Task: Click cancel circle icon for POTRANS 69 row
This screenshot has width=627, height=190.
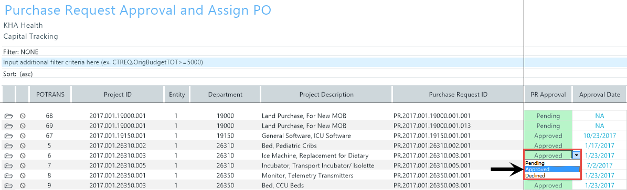Action: (x=23, y=126)
